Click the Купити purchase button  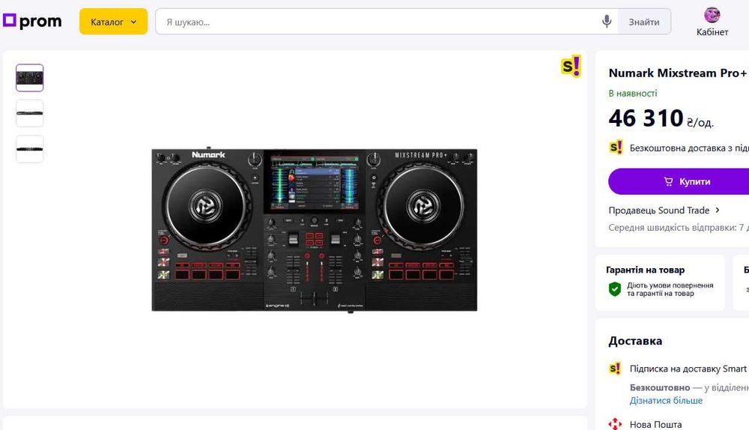pos(679,181)
